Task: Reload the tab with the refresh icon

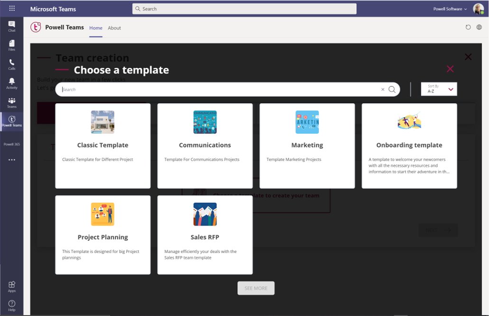Action: click(x=468, y=27)
